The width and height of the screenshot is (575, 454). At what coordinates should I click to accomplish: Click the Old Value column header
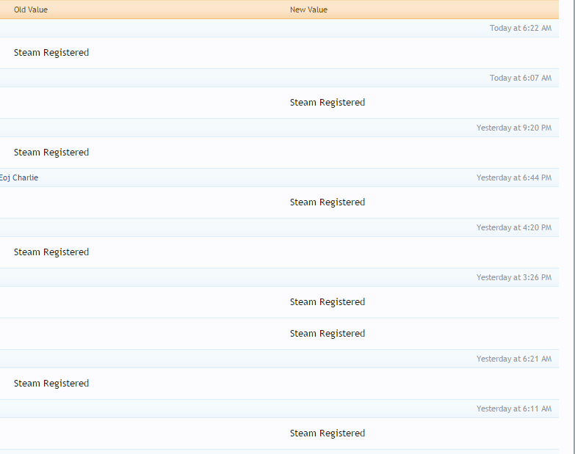coord(31,10)
